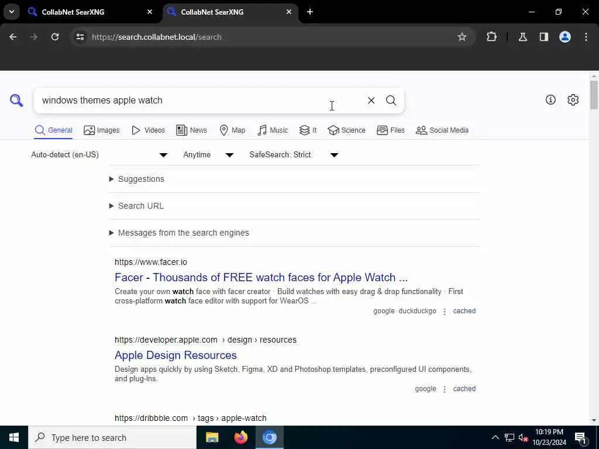The image size is (599, 449).
Task: Select the General search category
Action: 53,130
